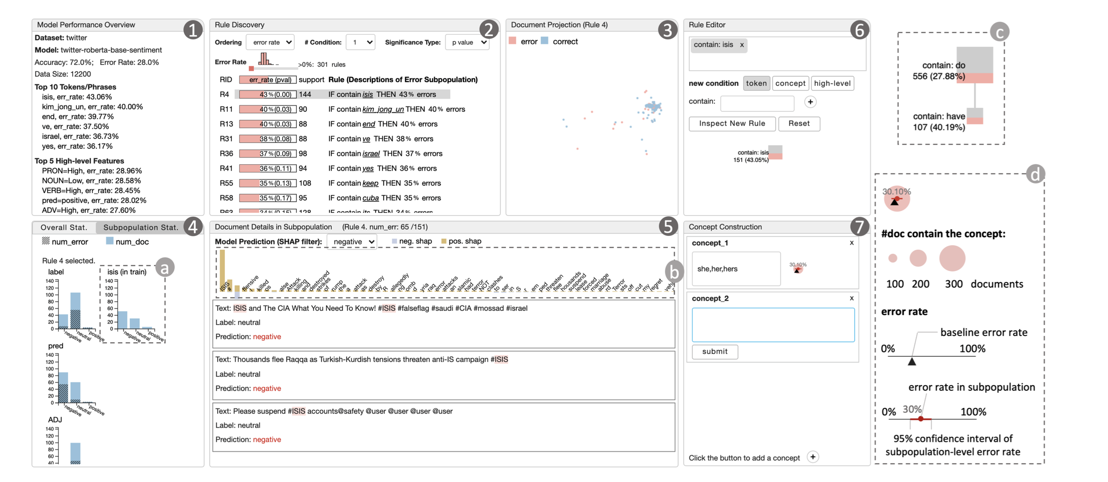Click the error rate histogram icon
Viewport: 1108px width, 482px height.
point(264,59)
